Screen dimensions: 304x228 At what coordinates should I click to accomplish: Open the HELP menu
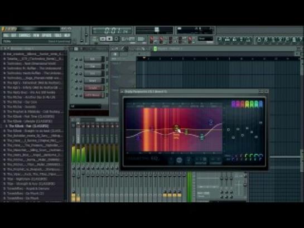click(x=67, y=36)
